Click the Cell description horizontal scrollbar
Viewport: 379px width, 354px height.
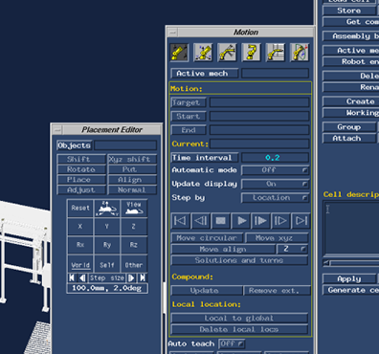351,263
